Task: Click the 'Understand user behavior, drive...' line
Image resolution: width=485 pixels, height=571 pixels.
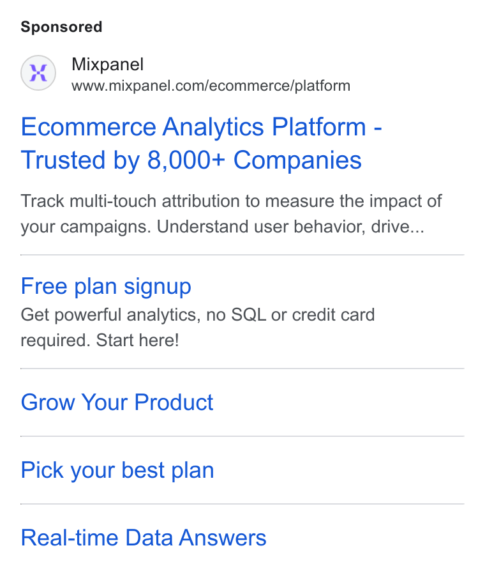Action: click(290, 227)
